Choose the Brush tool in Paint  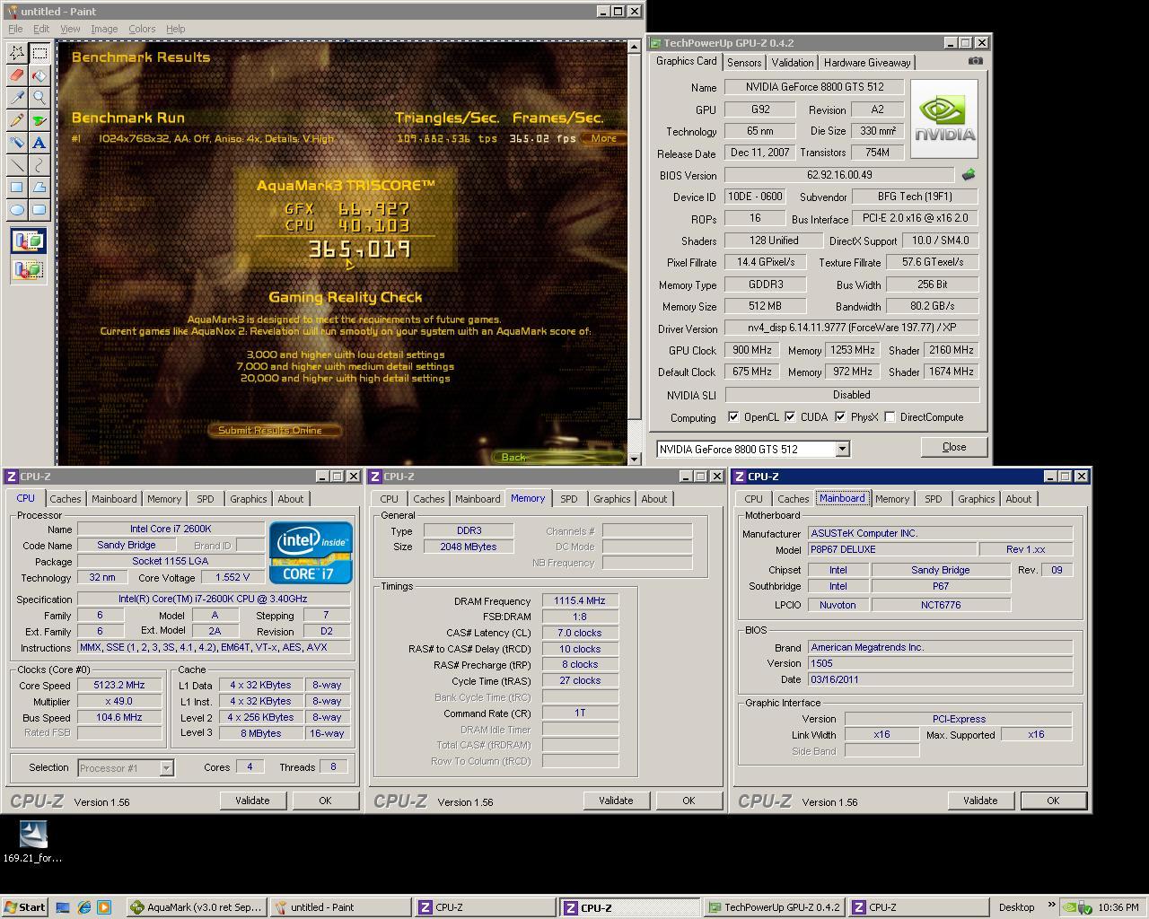(x=39, y=120)
